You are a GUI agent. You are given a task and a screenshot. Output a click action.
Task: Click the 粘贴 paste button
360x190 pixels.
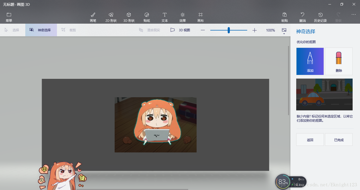[x=285, y=17]
